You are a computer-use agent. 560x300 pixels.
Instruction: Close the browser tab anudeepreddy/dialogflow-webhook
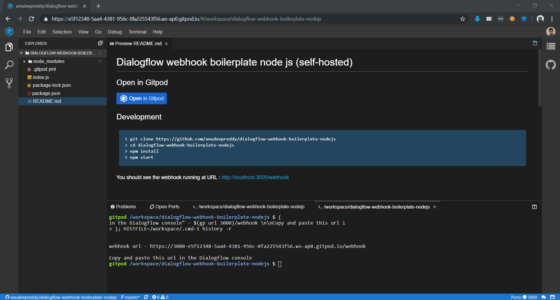[85, 6]
